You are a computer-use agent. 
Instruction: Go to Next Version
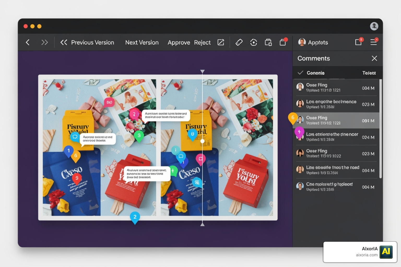tap(142, 42)
